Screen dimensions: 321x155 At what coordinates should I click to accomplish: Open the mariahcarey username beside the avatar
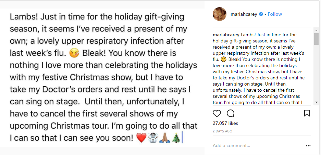pyautogui.click(x=243, y=14)
